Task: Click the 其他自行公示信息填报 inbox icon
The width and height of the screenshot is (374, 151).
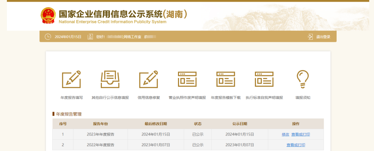Action: pyautogui.click(x=110, y=79)
